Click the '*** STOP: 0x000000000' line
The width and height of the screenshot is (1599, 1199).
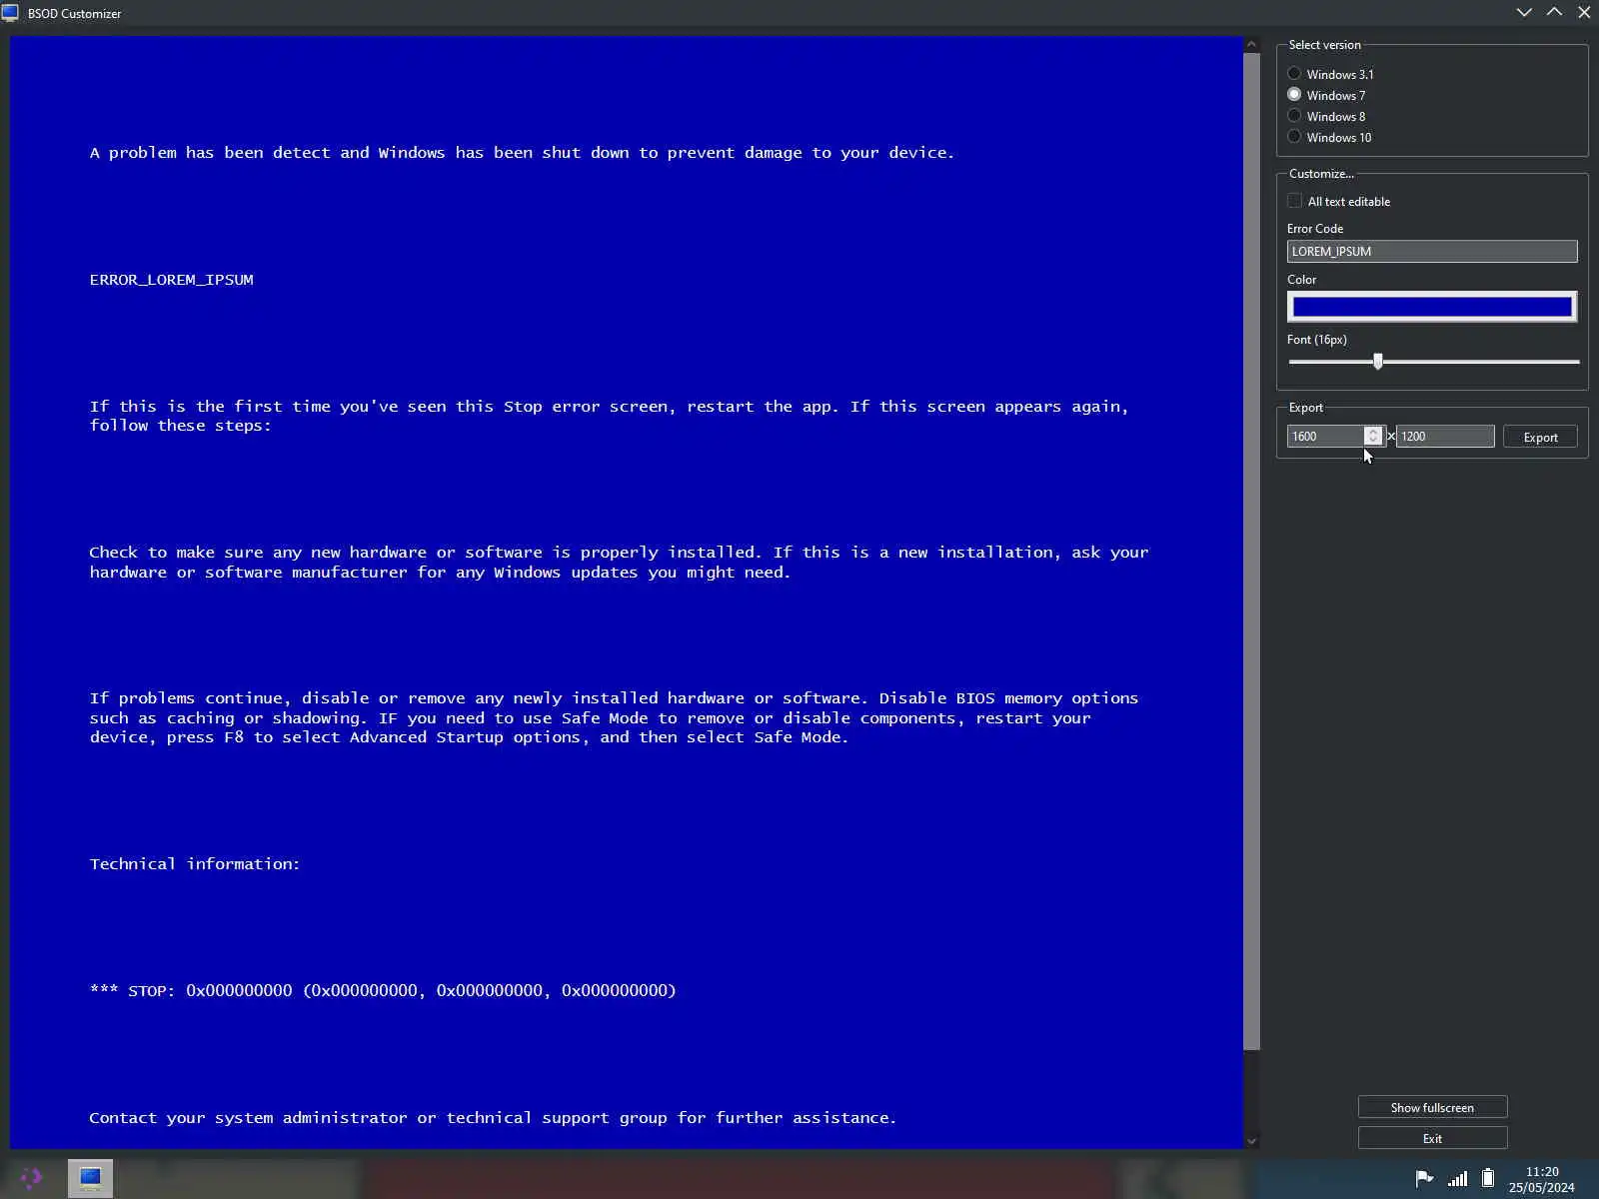pos(383,991)
